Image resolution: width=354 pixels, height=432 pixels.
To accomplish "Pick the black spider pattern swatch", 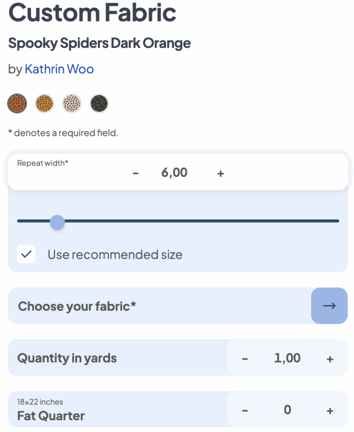I will (99, 103).
